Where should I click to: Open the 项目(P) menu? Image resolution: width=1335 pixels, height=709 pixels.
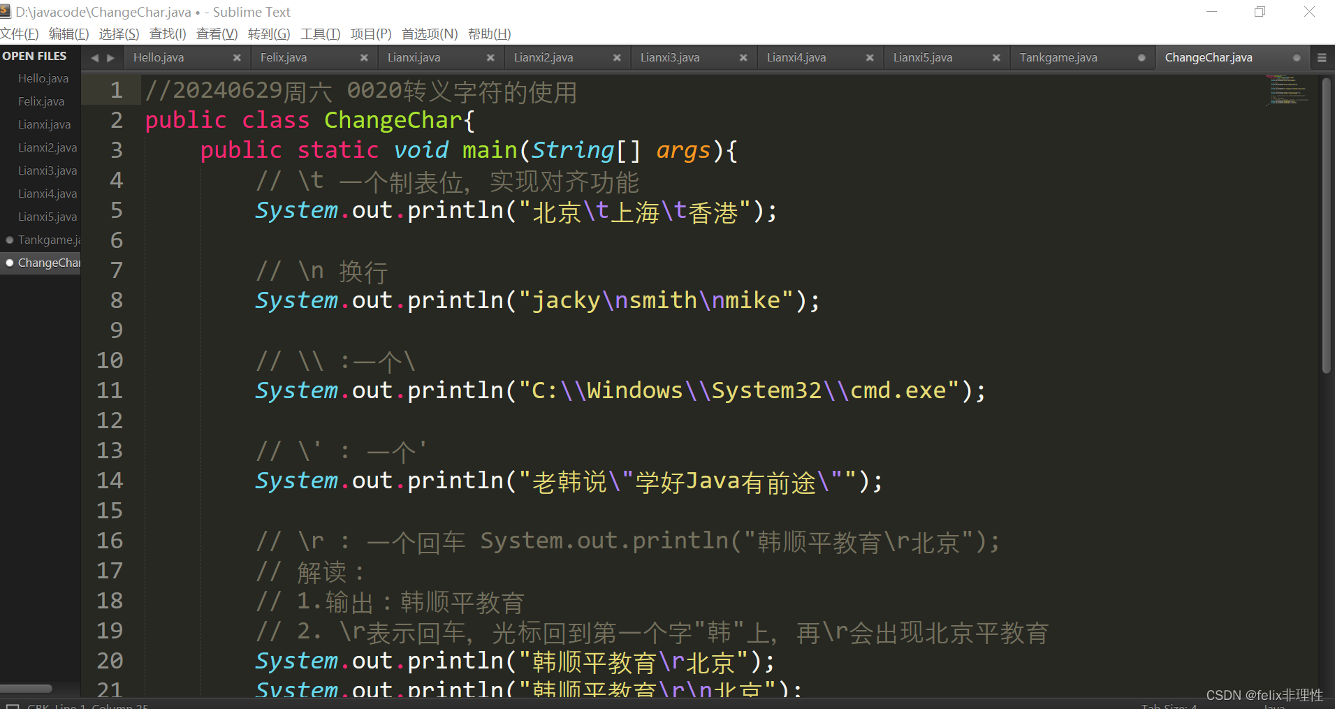pyautogui.click(x=371, y=34)
